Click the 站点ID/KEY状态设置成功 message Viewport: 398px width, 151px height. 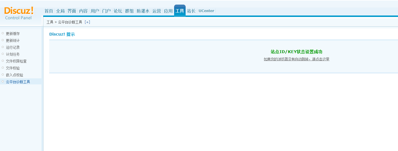pos(296,52)
